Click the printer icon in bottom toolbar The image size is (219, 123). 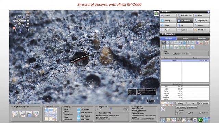(195, 120)
